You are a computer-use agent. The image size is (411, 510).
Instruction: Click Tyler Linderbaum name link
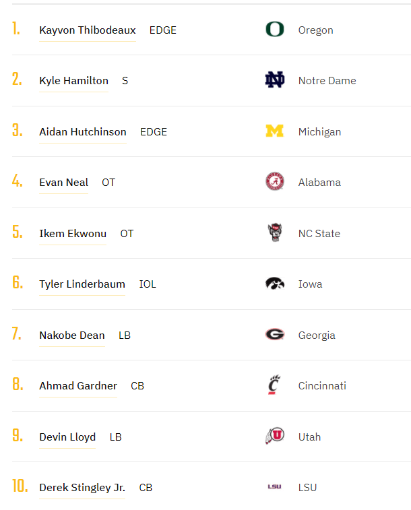82,284
